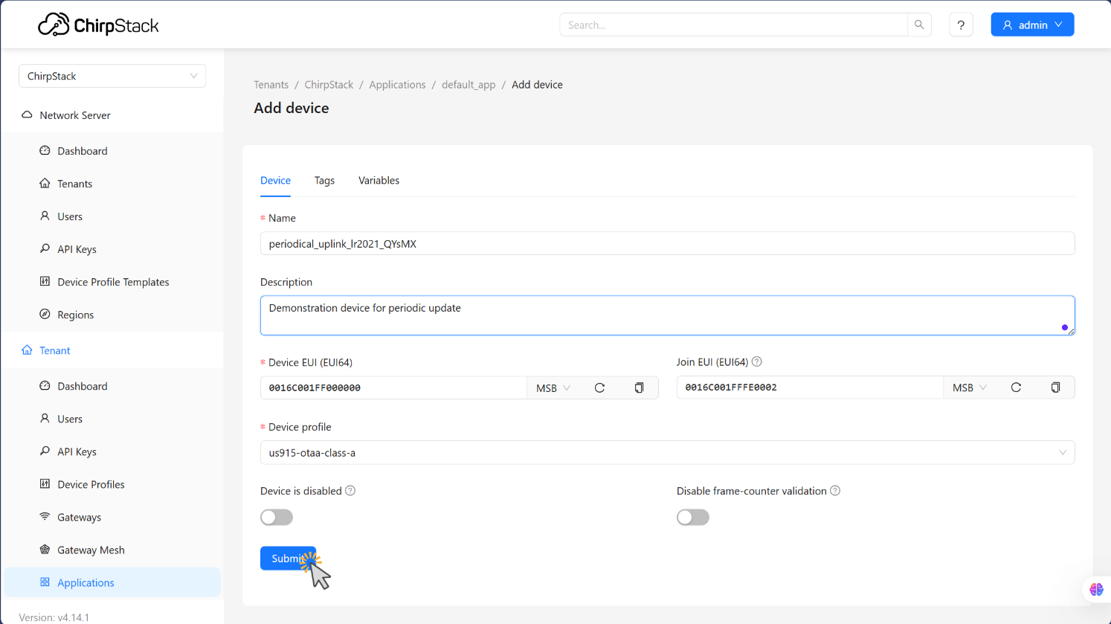Click the assistant brain icon
This screenshot has height=624, width=1111.
click(x=1096, y=589)
